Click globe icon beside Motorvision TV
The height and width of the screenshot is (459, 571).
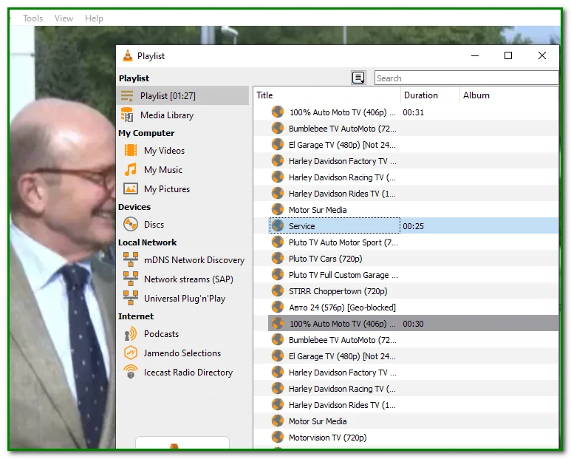(278, 437)
